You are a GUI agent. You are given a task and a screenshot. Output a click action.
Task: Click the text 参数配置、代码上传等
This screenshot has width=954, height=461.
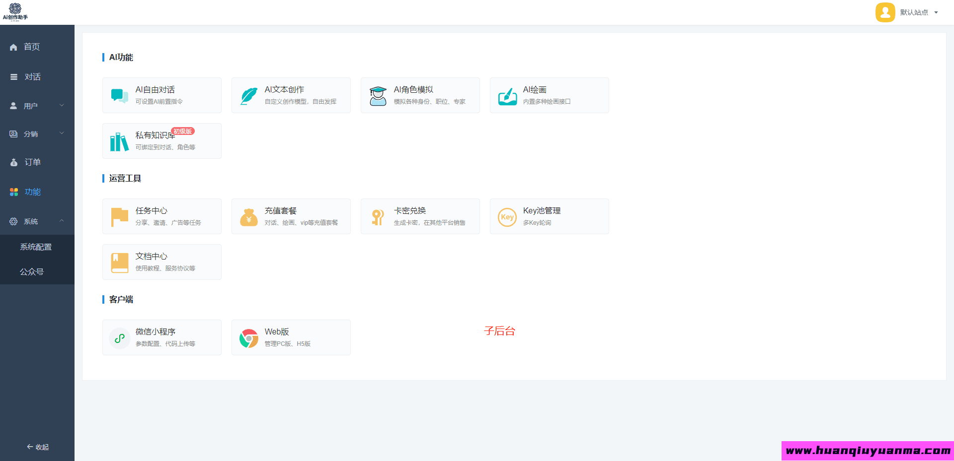point(165,344)
